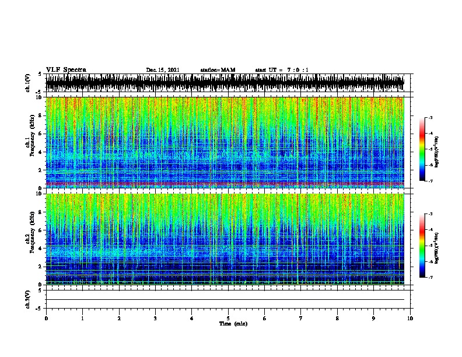Click the "station=MAM" header label

(x=218, y=70)
